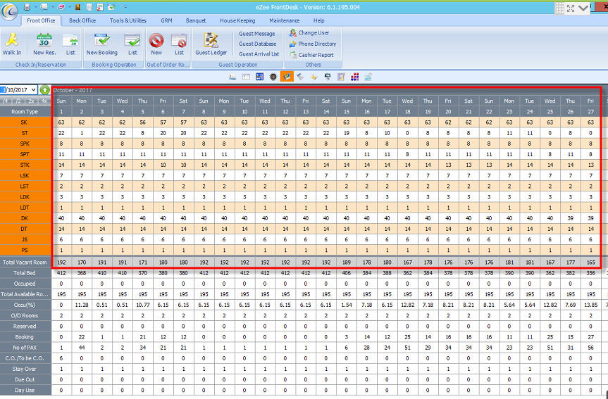Open Guest Database
This screenshot has height=399, width=608.
[x=257, y=44]
